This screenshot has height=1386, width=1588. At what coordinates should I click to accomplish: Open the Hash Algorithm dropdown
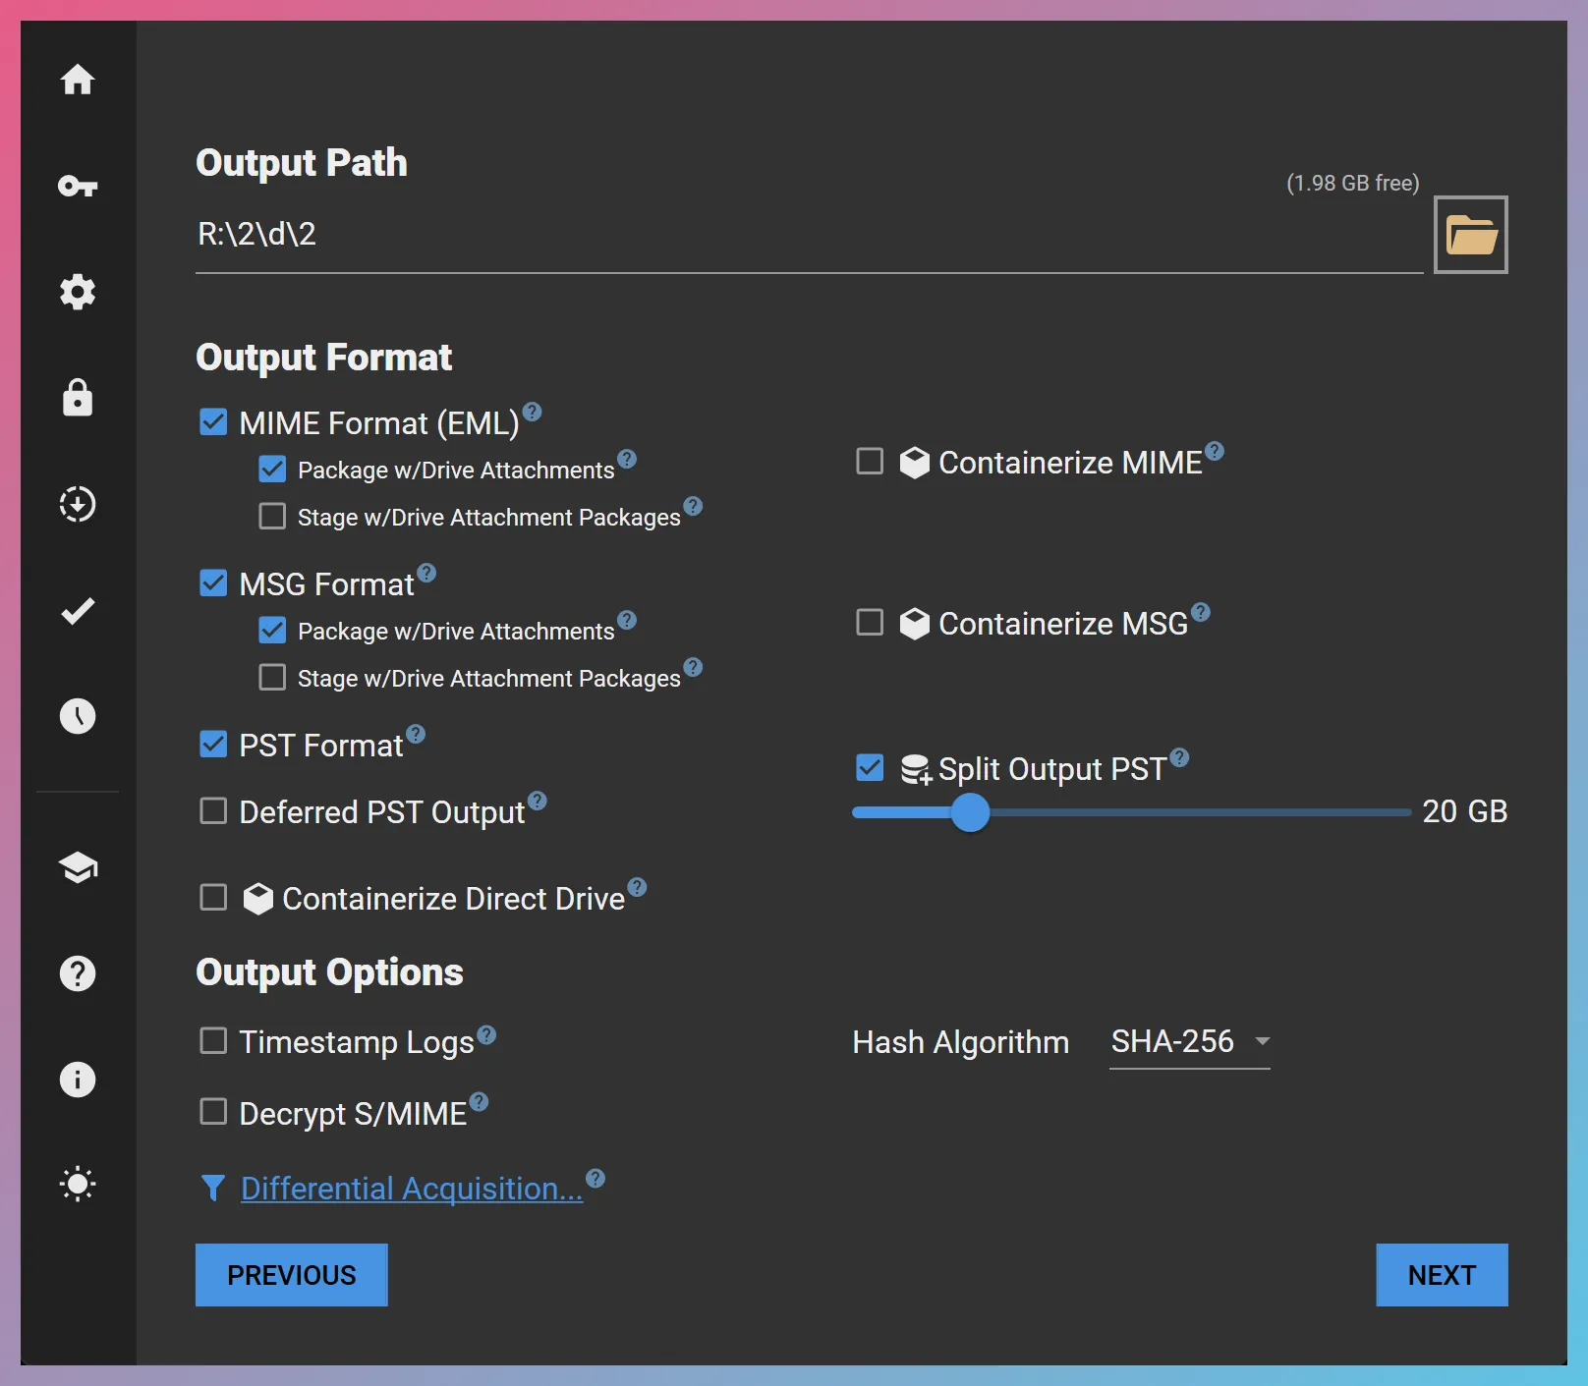click(1189, 1042)
